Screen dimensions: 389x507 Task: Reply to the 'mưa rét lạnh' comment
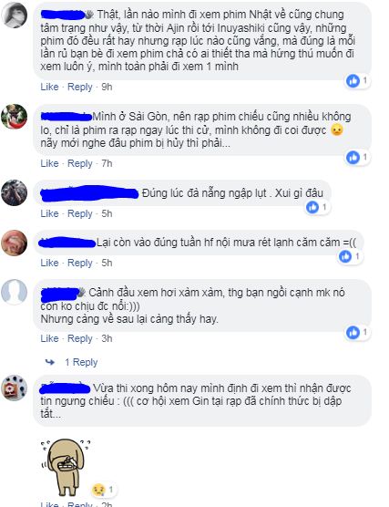pos(80,263)
